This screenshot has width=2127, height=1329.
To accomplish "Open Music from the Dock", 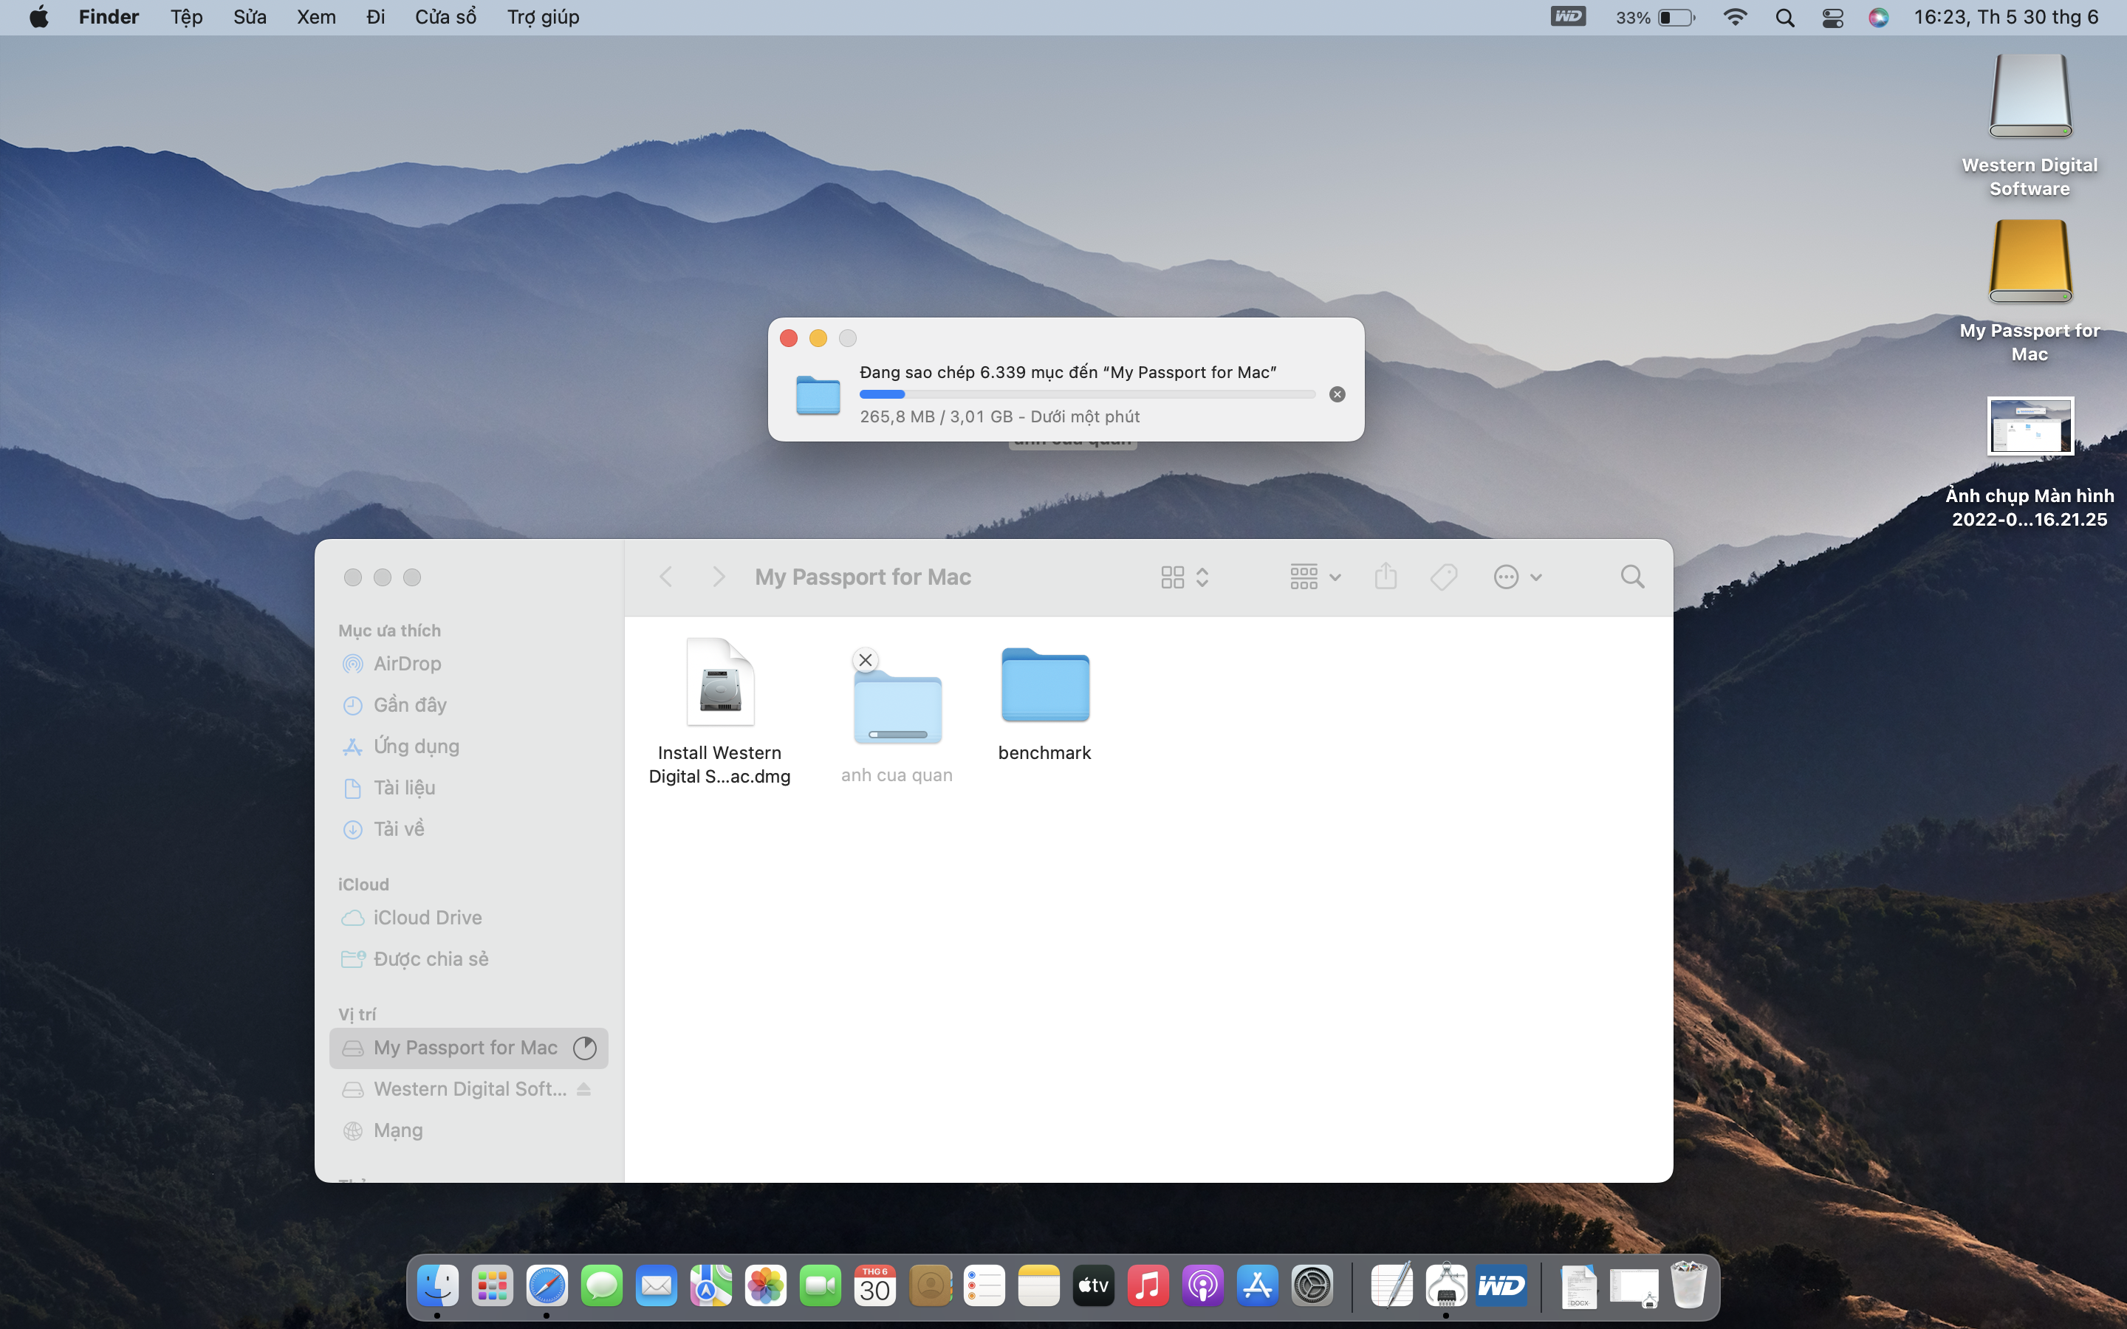I will click(1148, 1287).
